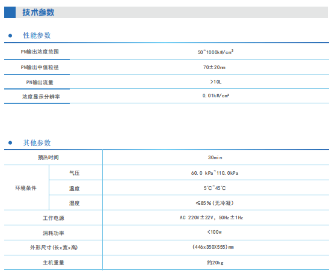The image size is (332, 277).
Task: Click the 其他参数 section heading
Action: click(37, 143)
